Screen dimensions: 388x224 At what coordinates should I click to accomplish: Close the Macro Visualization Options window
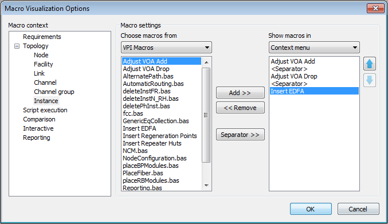[375, 8]
